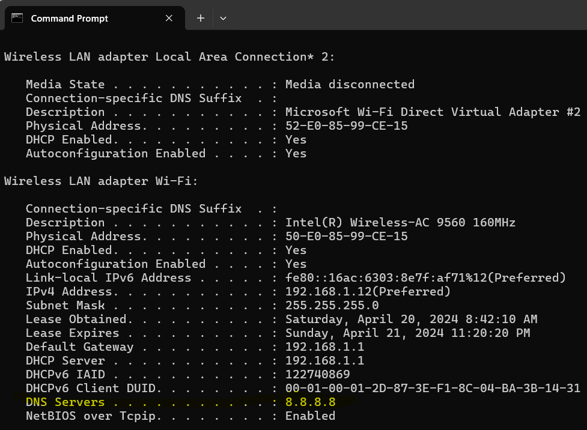Click the highlighted DNS Servers value 8.8.8.8
Screen dimensions: 587x430
pos(310,402)
